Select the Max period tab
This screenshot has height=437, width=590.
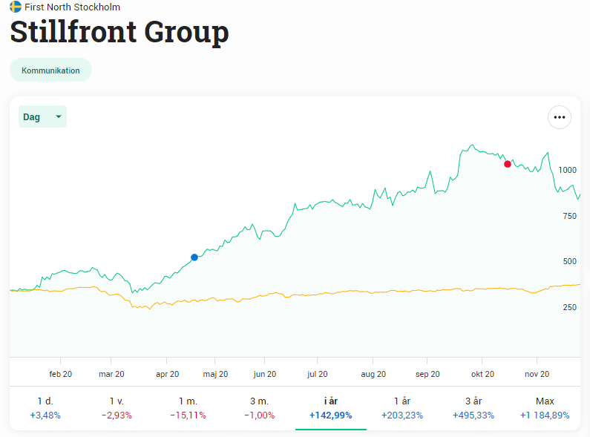coord(545,407)
